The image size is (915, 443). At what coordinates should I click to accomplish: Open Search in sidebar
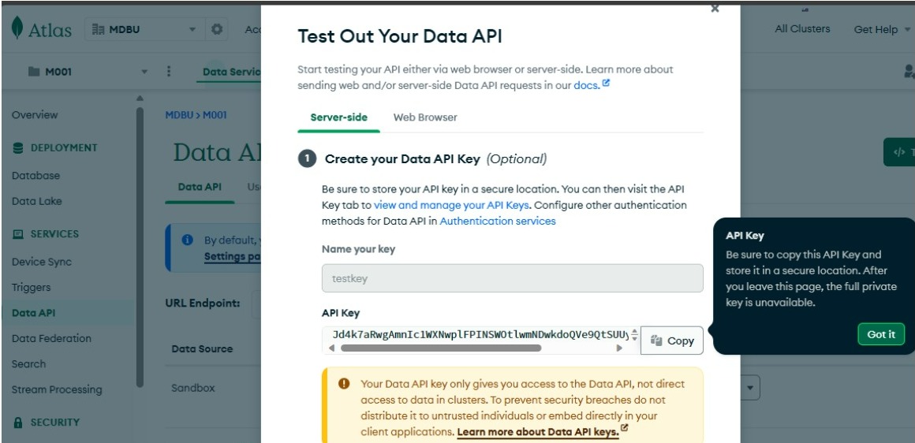click(28, 363)
